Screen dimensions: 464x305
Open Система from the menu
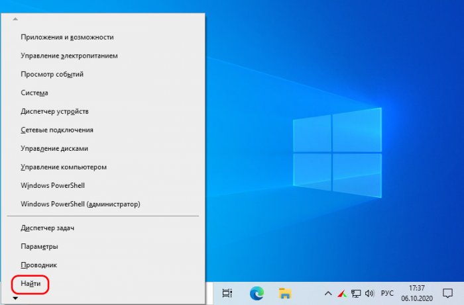pyautogui.click(x=103, y=93)
